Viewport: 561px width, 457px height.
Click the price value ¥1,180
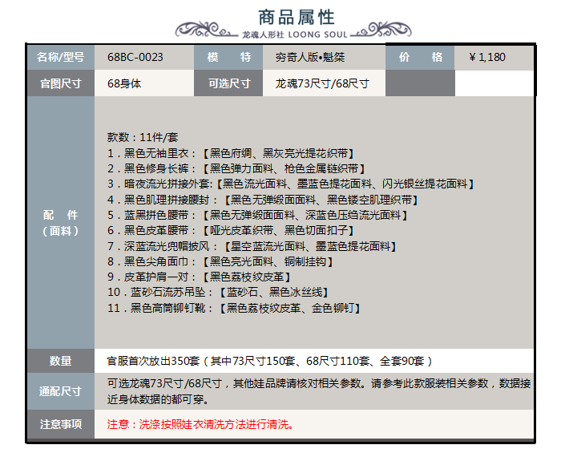coord(487,57)
